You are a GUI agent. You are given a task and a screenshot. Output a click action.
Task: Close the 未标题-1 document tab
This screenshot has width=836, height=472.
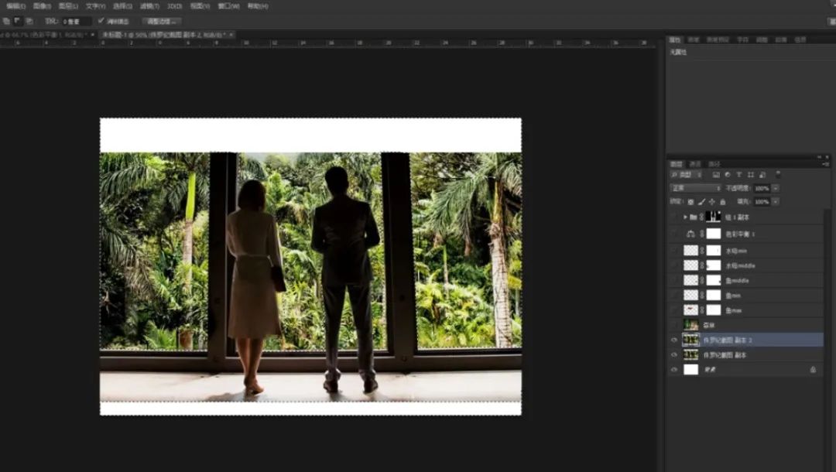[231, 35]
